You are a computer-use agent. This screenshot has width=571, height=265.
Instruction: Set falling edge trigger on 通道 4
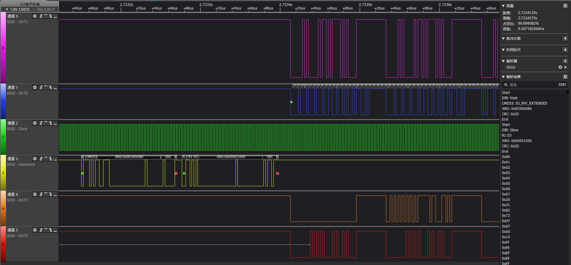tap(51, 194)
